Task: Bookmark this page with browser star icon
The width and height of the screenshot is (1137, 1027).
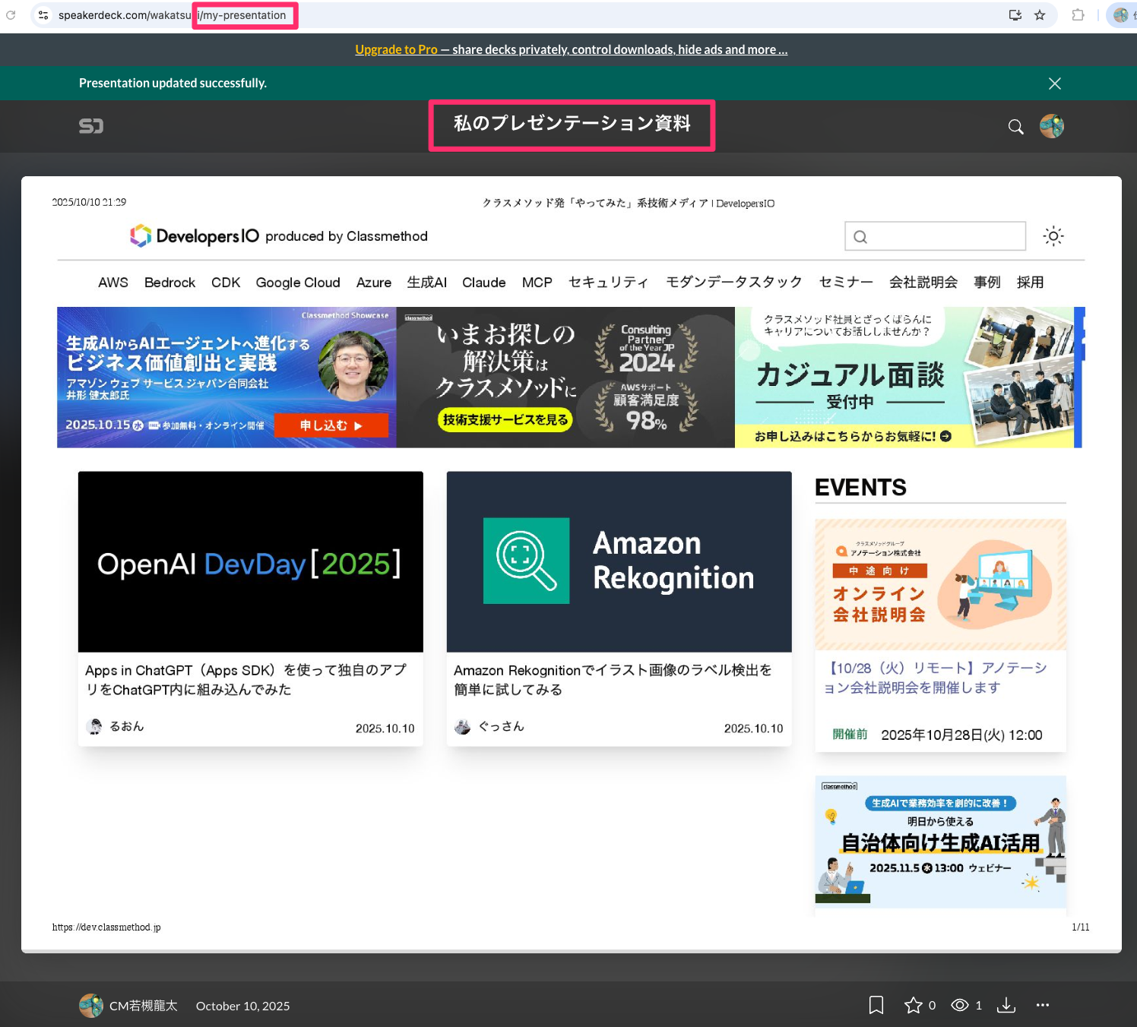Action: coord(1040,15)
